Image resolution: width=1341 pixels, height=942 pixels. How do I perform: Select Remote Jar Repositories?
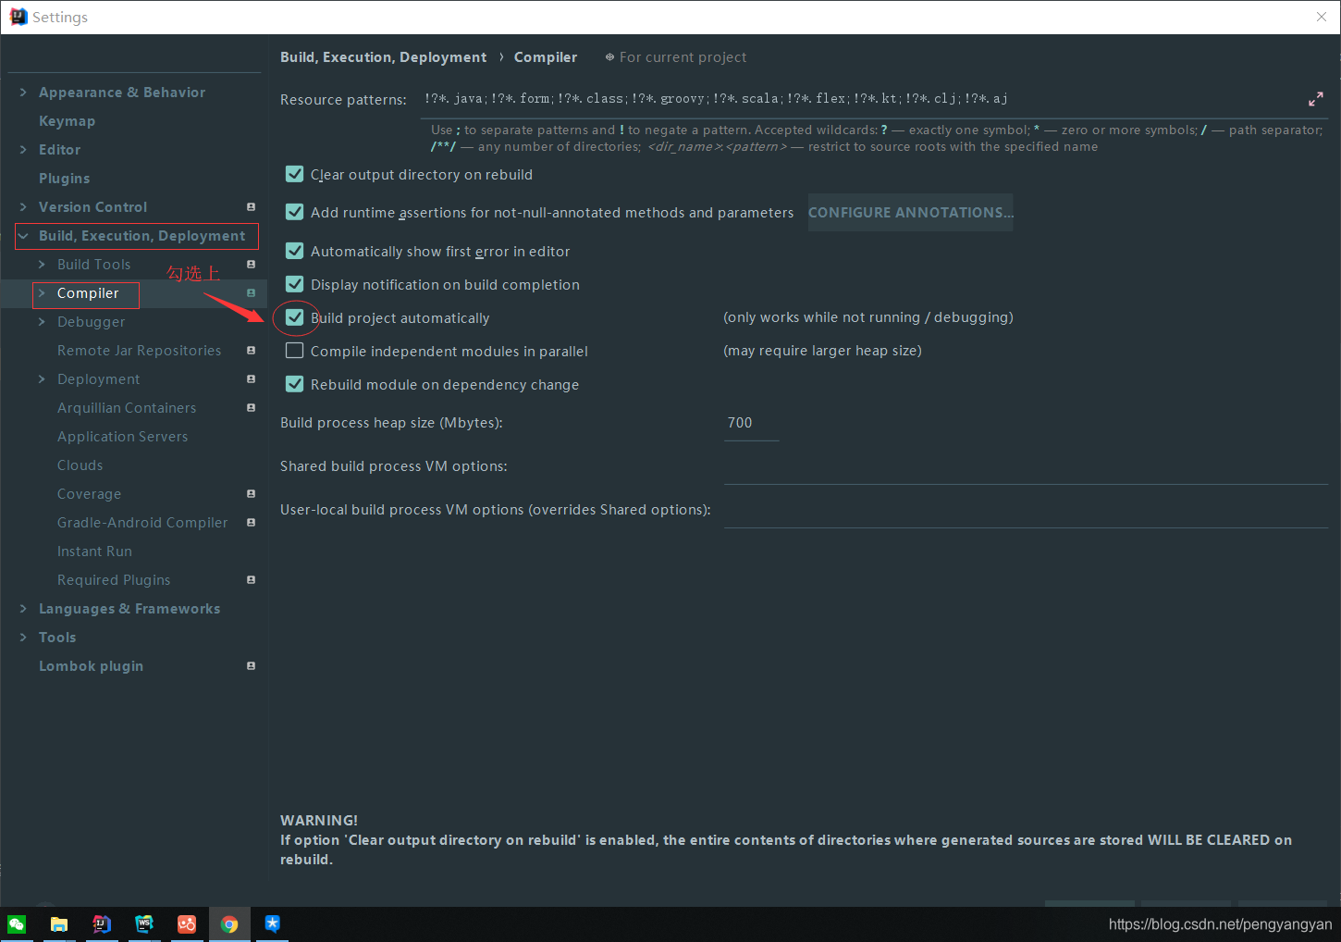click(x=139, y=351)
